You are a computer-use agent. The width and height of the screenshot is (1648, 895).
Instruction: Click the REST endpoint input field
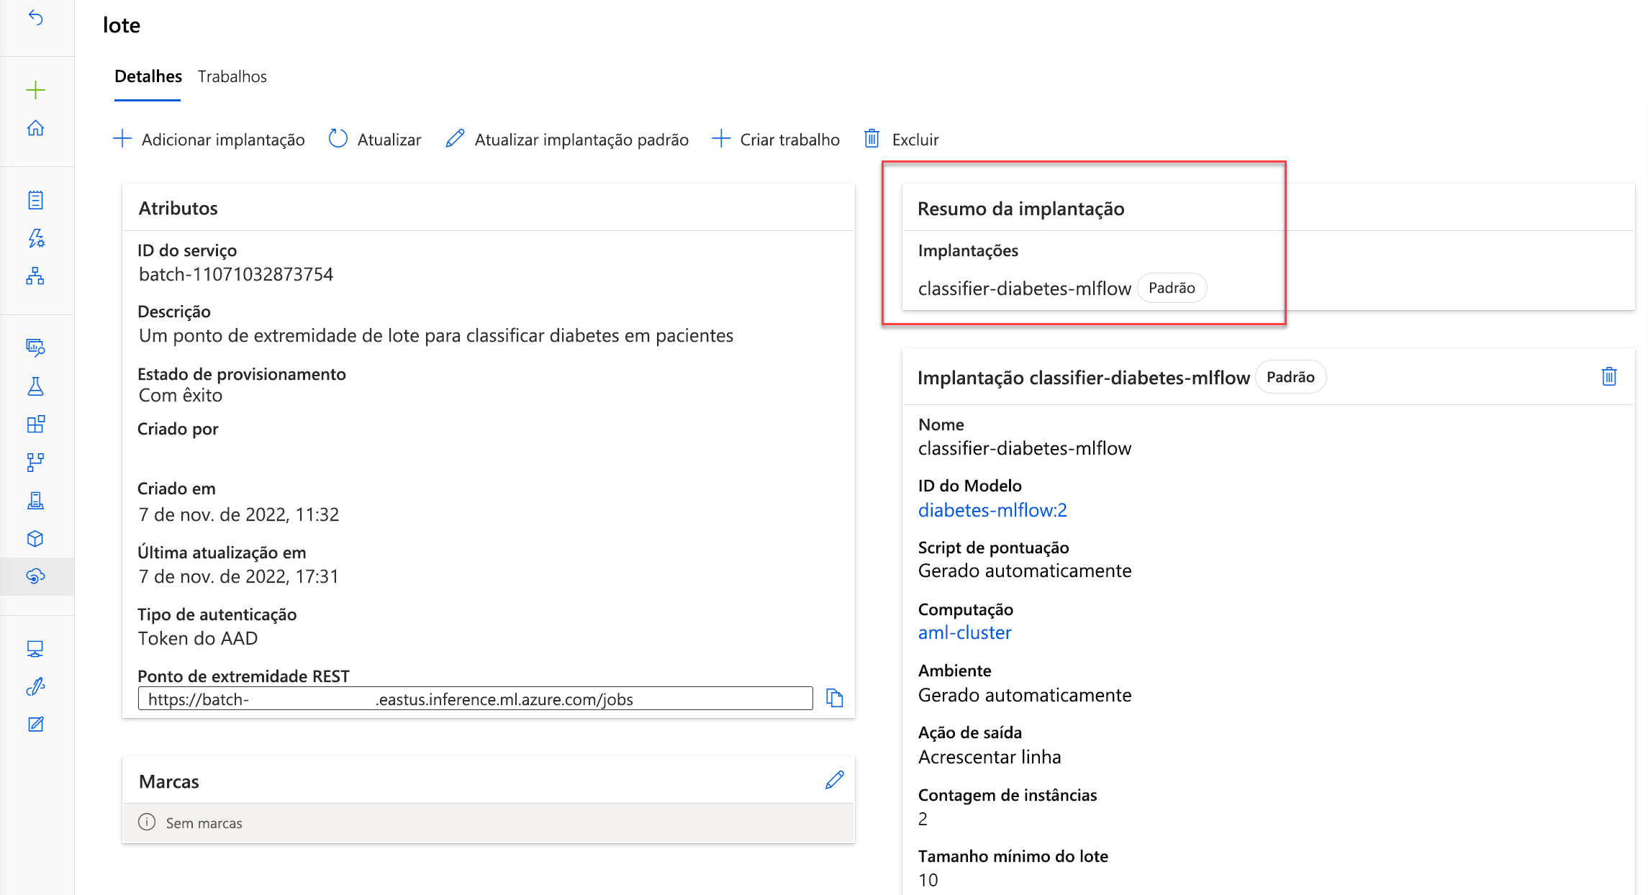coord(475,699)
